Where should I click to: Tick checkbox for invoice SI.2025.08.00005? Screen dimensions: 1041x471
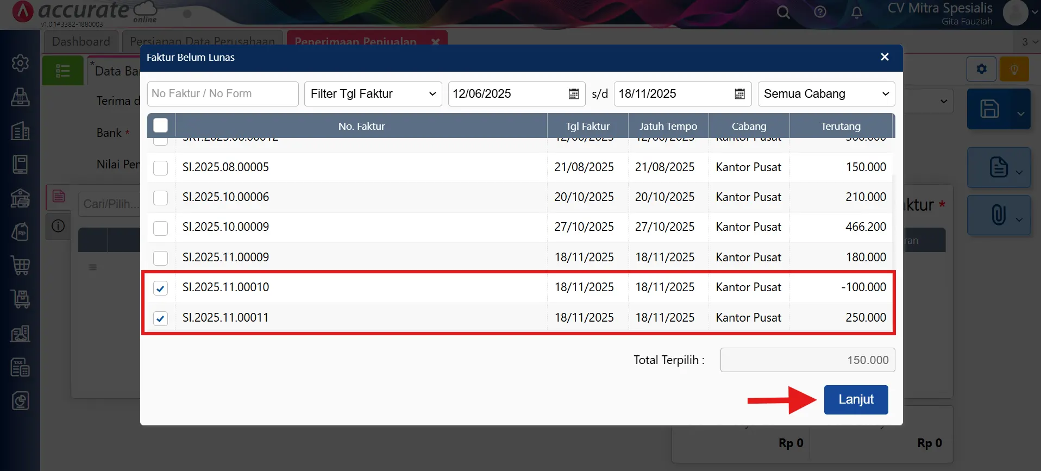[160, 168]
